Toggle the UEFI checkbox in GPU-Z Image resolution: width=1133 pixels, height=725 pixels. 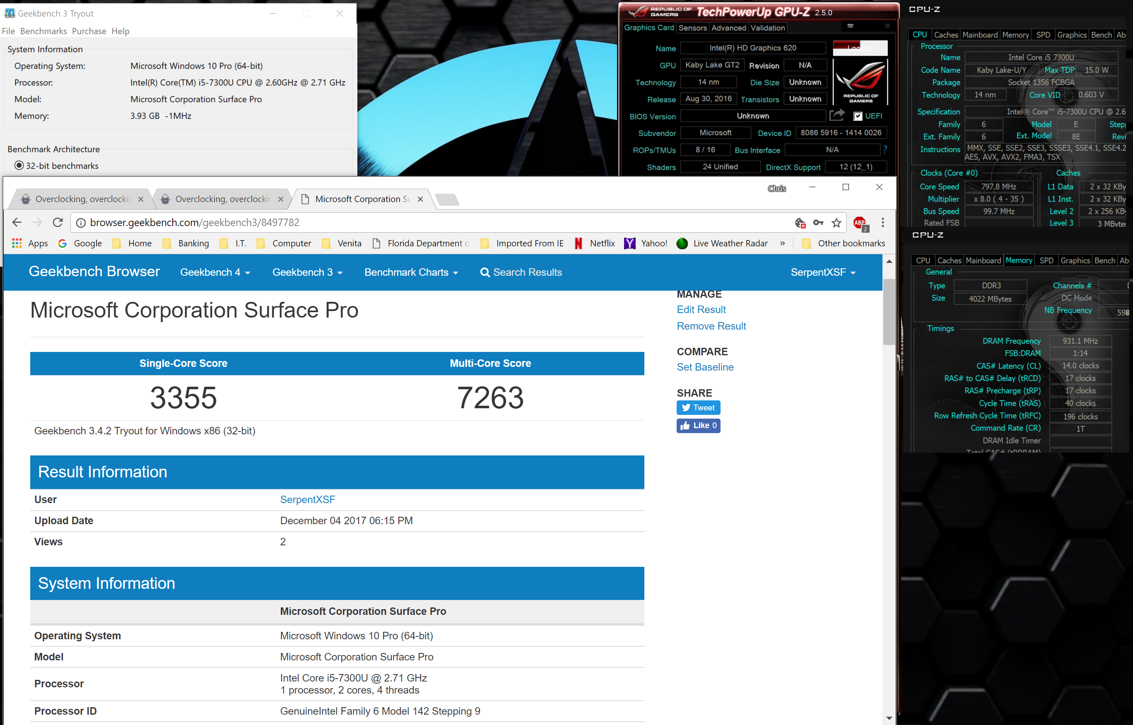(x=858, y=116)
